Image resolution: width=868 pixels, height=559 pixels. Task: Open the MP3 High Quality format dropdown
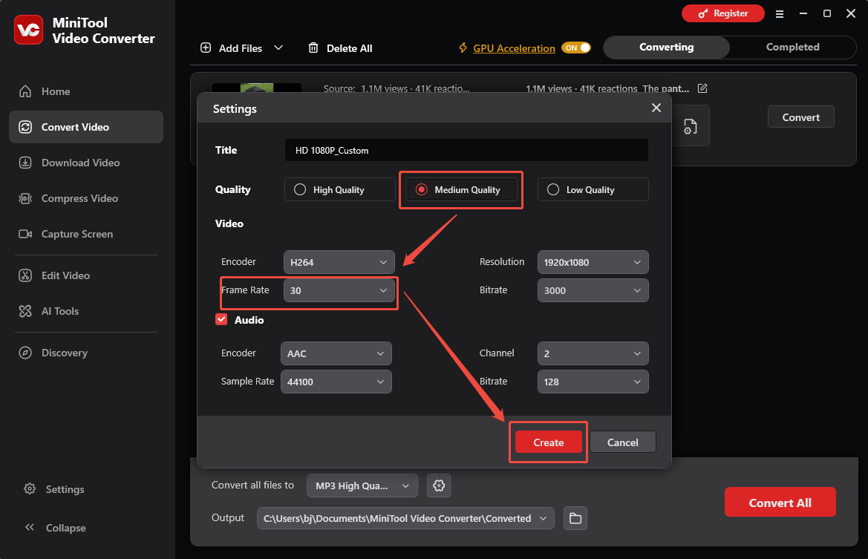click(362, 486)
